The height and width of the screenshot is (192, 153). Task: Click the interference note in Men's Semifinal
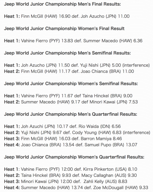136,65
